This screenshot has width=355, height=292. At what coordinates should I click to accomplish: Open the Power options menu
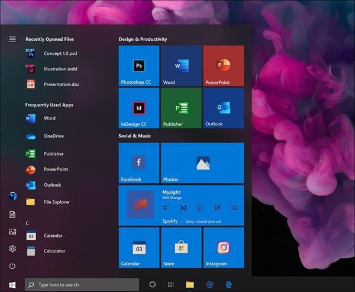(x=12, y=267)
